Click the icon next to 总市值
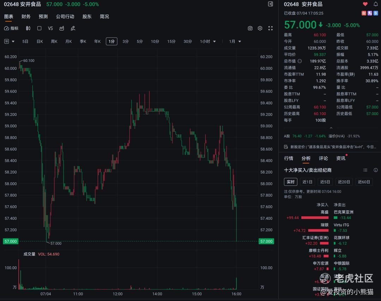The height and width of the screenshot is (301, 381). (x=300, y=61)
